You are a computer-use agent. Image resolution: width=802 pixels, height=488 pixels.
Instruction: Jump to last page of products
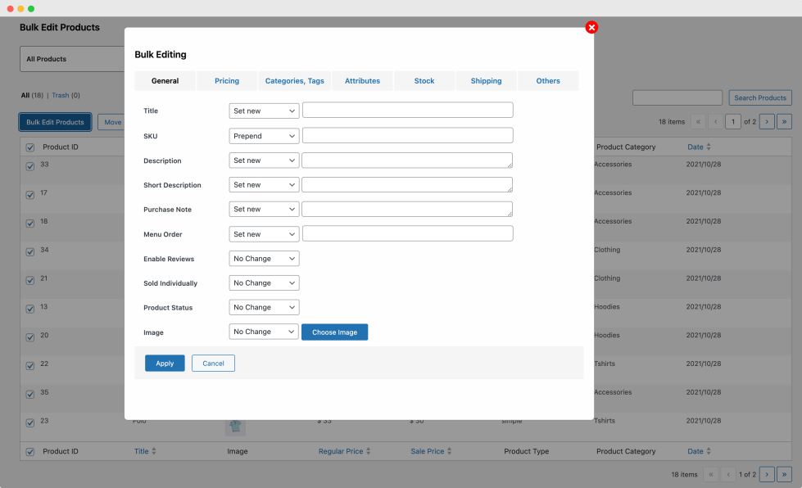click(x=784, y=121)
